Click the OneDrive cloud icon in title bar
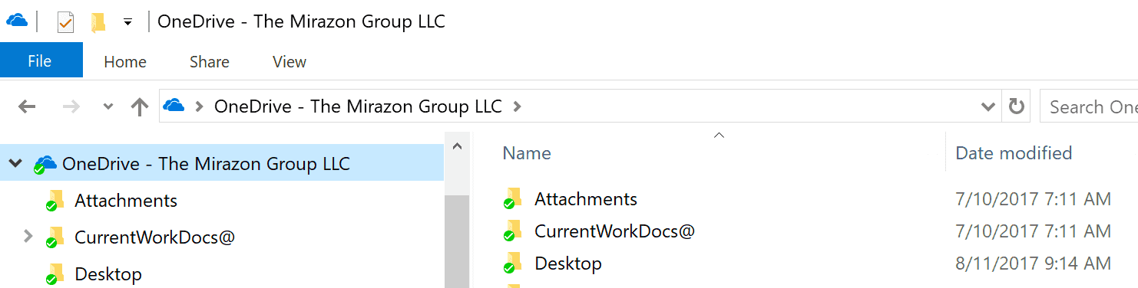 (16, 21)
